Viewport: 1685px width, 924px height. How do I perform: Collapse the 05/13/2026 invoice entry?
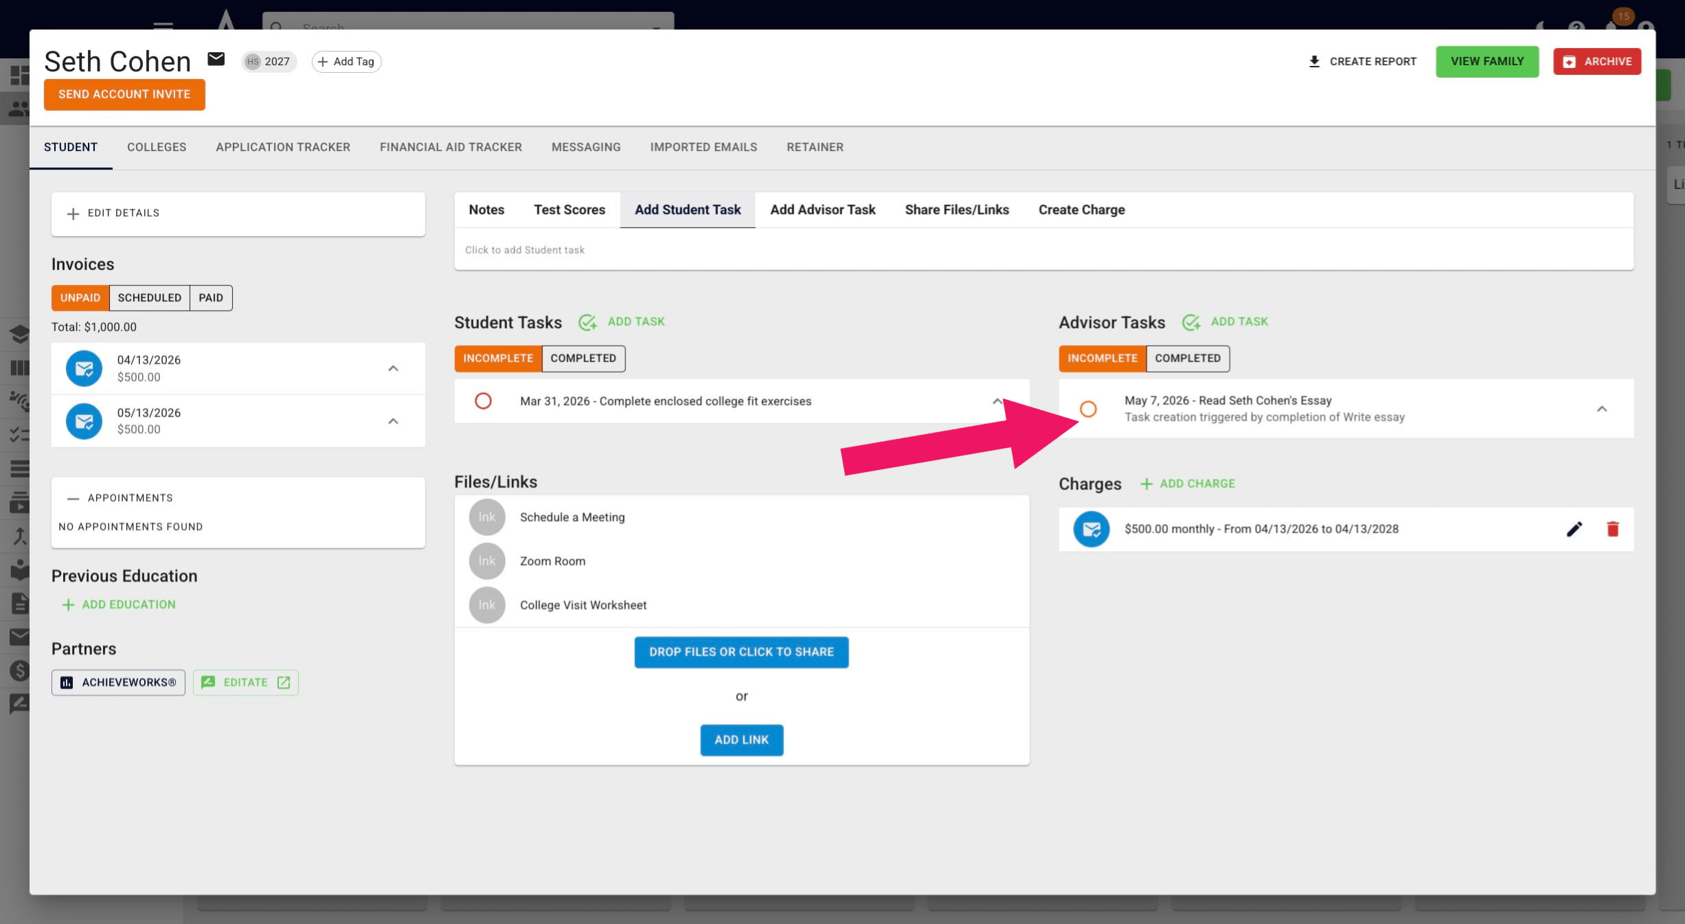(393, 421)
